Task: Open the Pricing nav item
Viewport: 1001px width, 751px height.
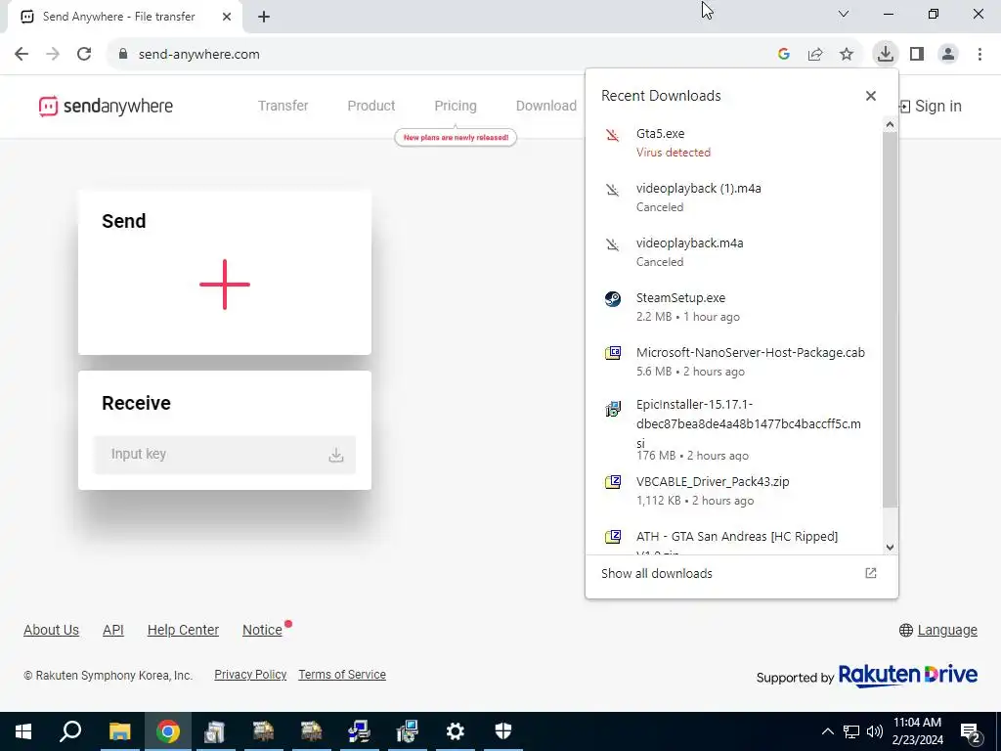Action: [x=456, y=106]
